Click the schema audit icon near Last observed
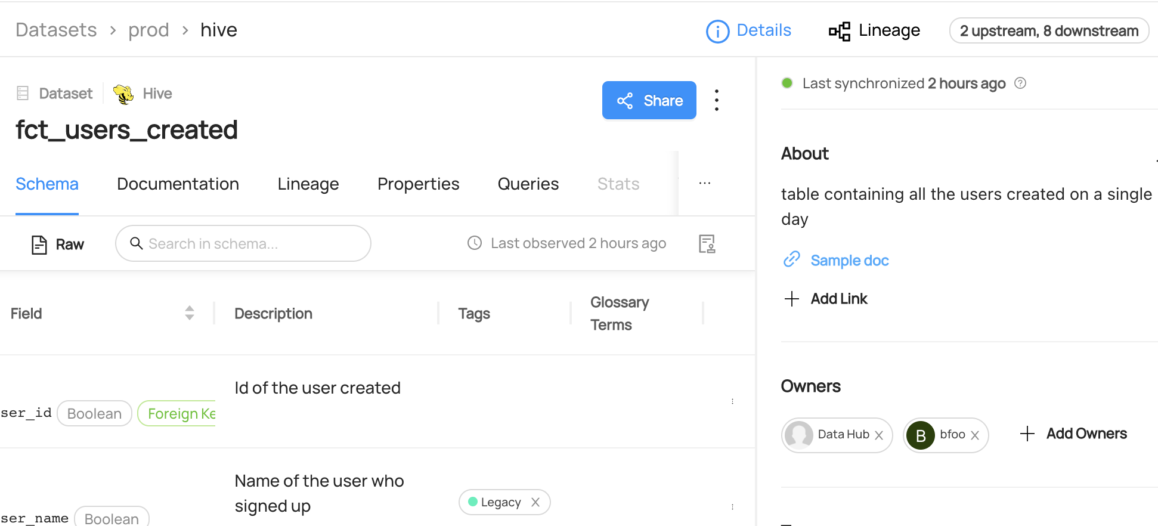This screenshot has height=526, width=1158. click(707, 244)
